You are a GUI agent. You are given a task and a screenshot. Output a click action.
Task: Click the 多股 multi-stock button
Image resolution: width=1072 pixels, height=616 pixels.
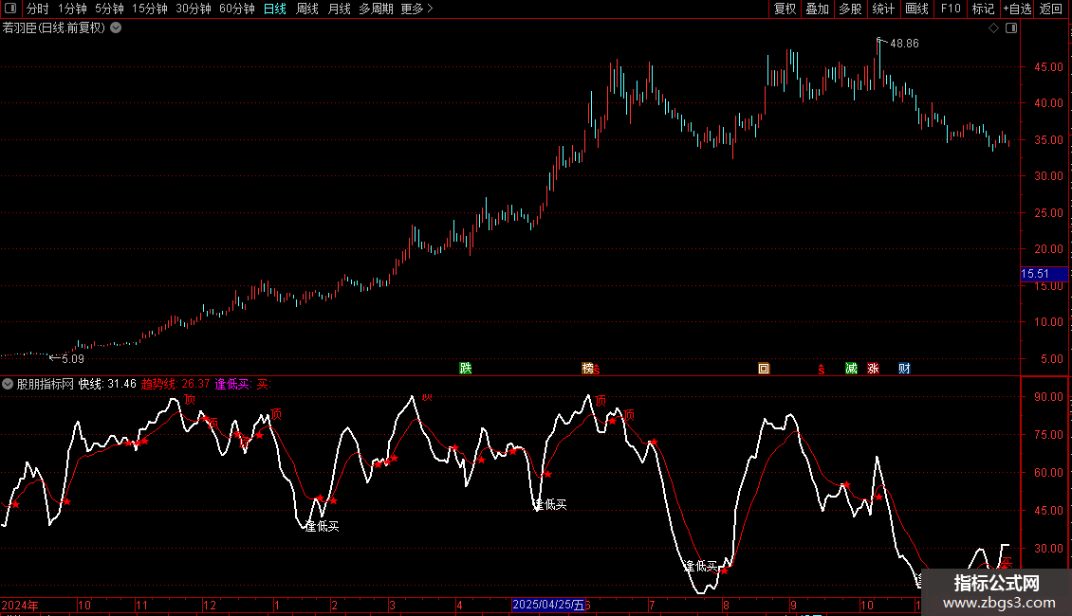(850, 9)
